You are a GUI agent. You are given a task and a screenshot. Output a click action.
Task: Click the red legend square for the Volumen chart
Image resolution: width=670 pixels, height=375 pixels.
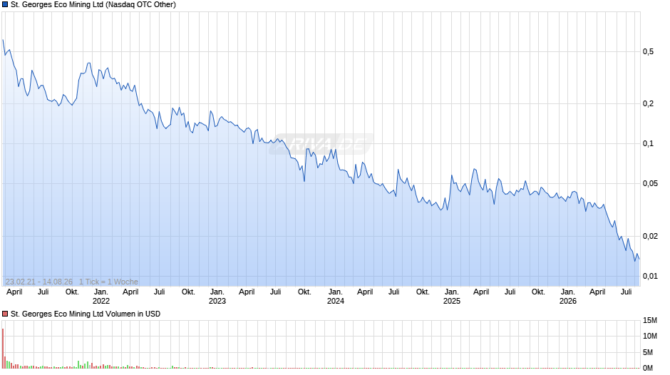pos(5,314)
